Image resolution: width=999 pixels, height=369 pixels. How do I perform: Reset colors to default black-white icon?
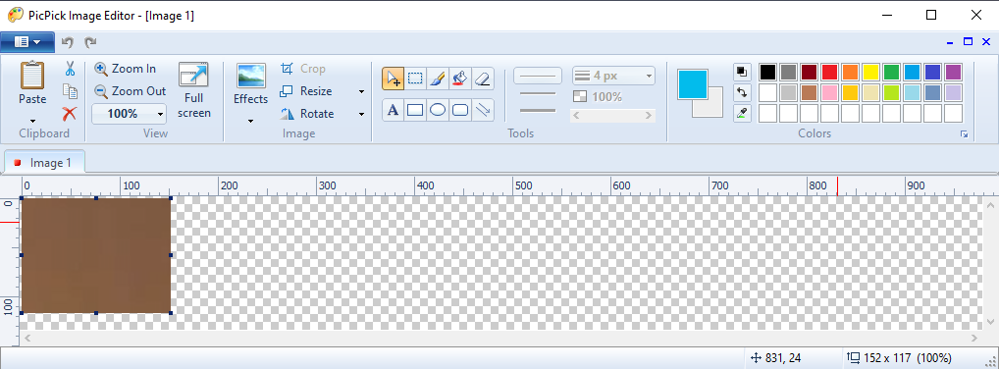click(x=742, y=71)
